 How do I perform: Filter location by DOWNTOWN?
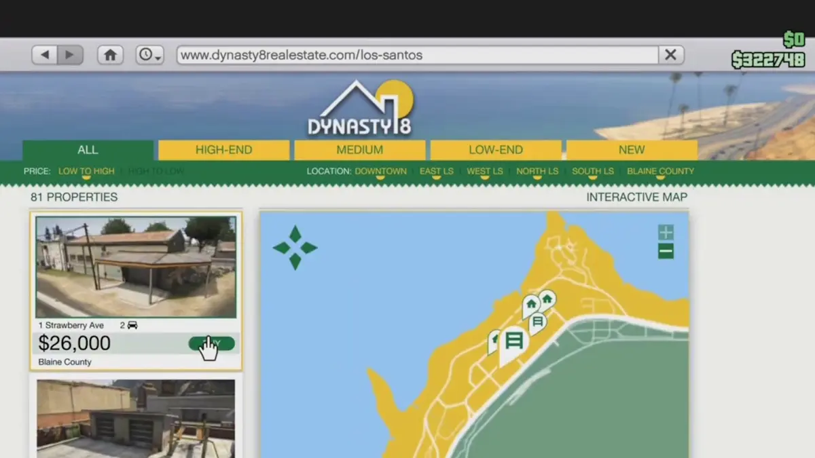click(x=380, y=171)
